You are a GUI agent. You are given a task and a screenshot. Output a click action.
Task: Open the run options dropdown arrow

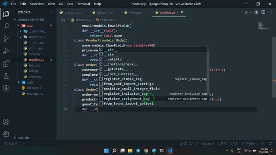pos(251,12)
